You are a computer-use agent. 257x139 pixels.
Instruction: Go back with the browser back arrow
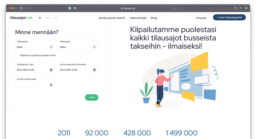(30, 8)
